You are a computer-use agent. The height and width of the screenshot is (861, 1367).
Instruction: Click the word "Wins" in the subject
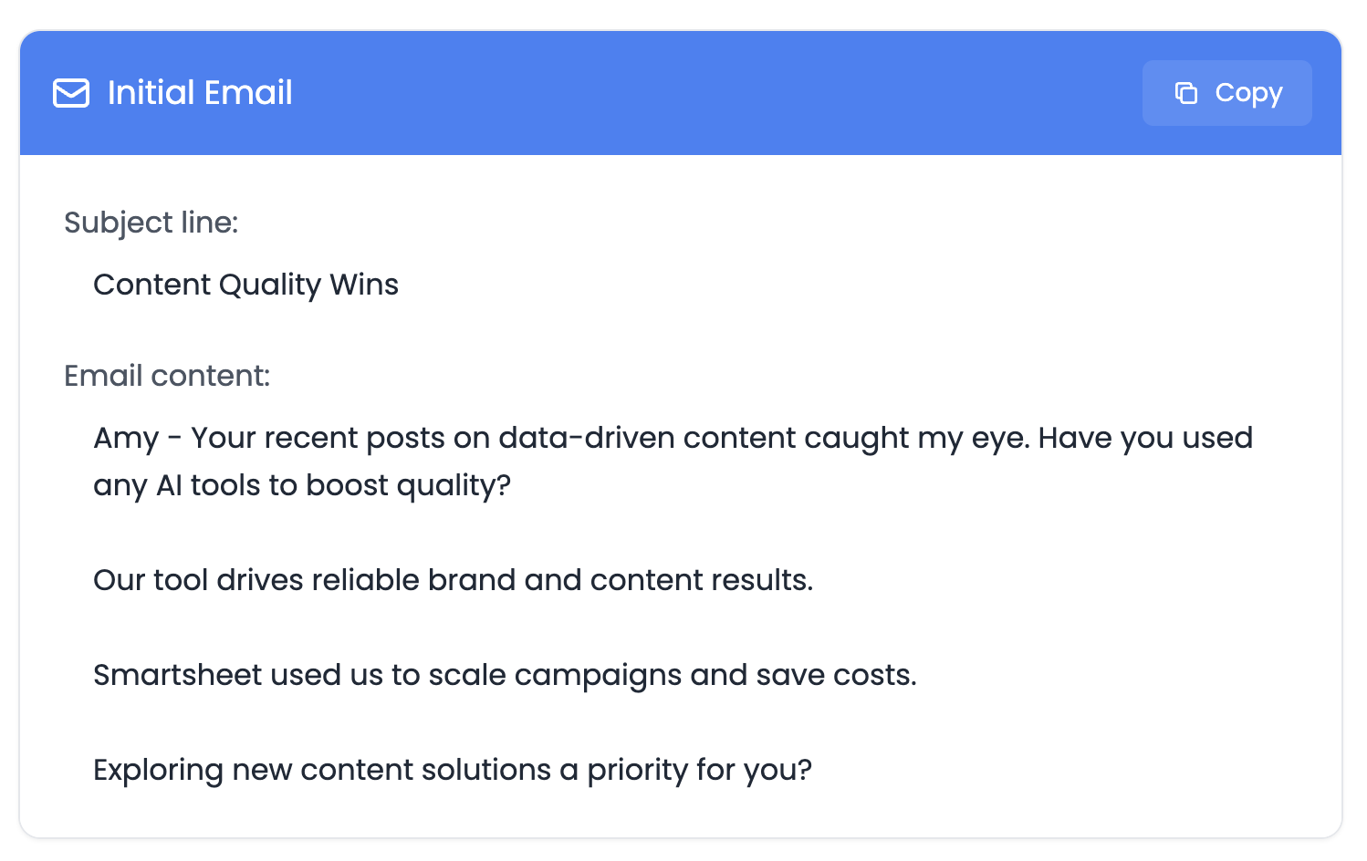pyautogui.click(x=365, y=285)
